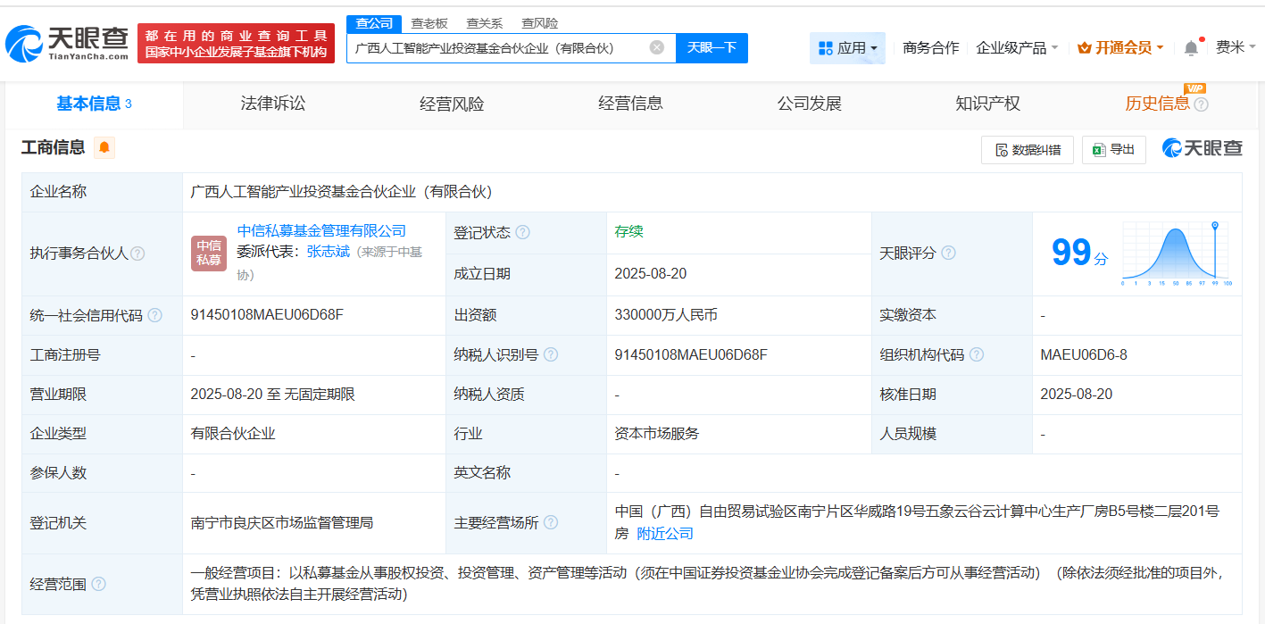Image resolution: width=1265 pixels, height=624 pixels.
Task: Open the 费米 user account menu
Action: tap(1236, 48)
